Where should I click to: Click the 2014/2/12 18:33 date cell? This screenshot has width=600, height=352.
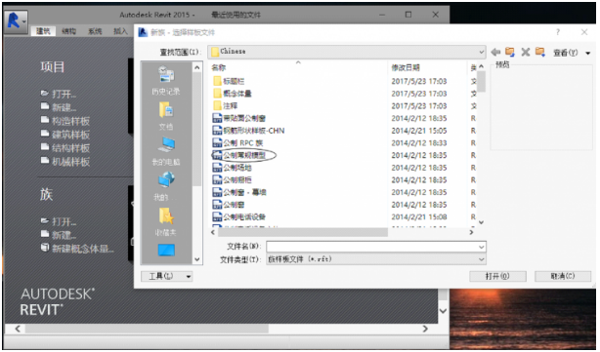[x=418, y=142]
